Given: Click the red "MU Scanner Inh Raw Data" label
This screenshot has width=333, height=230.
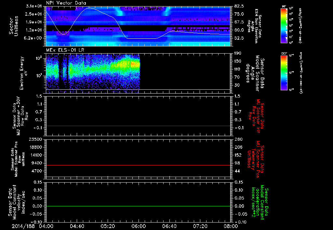Looking at the screenshot, I should (256, 117).
